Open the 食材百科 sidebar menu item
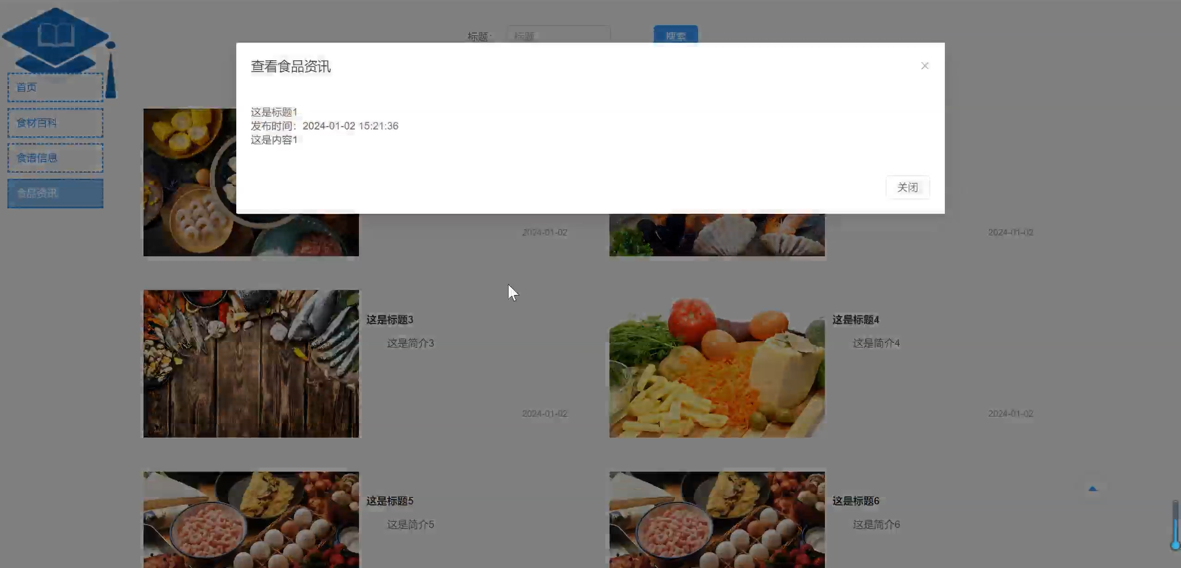The height and width of the screenshot is (568, 1181). [x=55, y=123]
